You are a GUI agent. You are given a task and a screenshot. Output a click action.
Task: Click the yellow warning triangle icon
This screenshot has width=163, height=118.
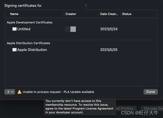[x=19, y=92]
